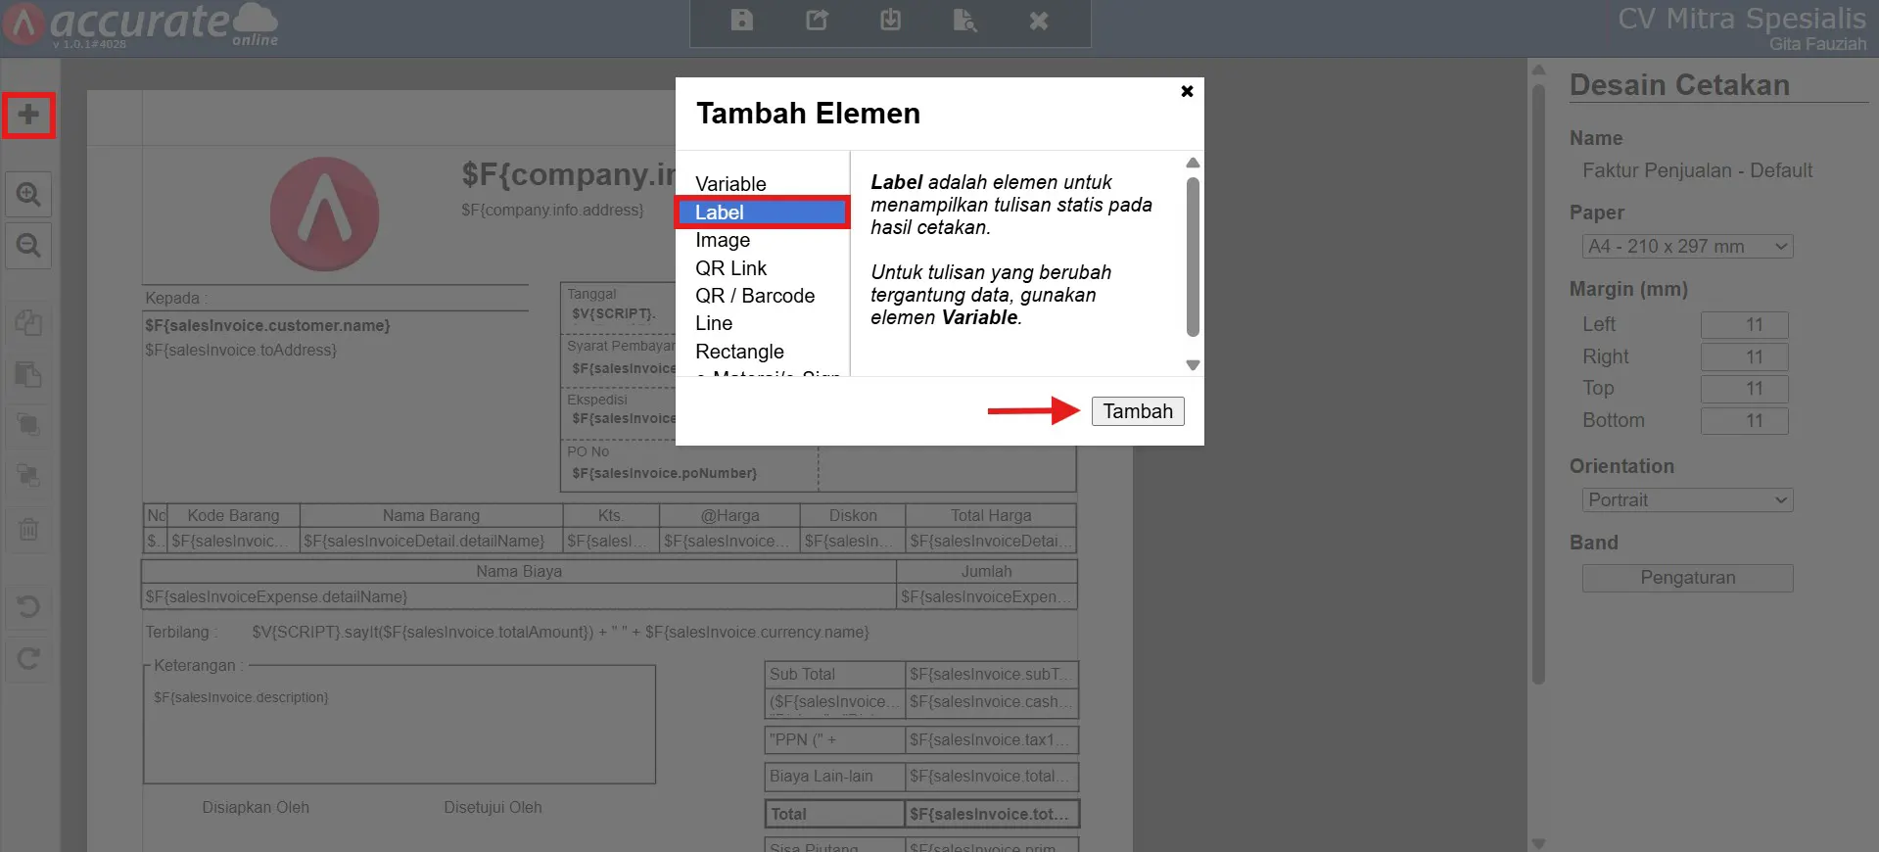Screen dimensions: 1879x852
Task: Choose QR / Barcode element type
Action: tap(755, 296)
